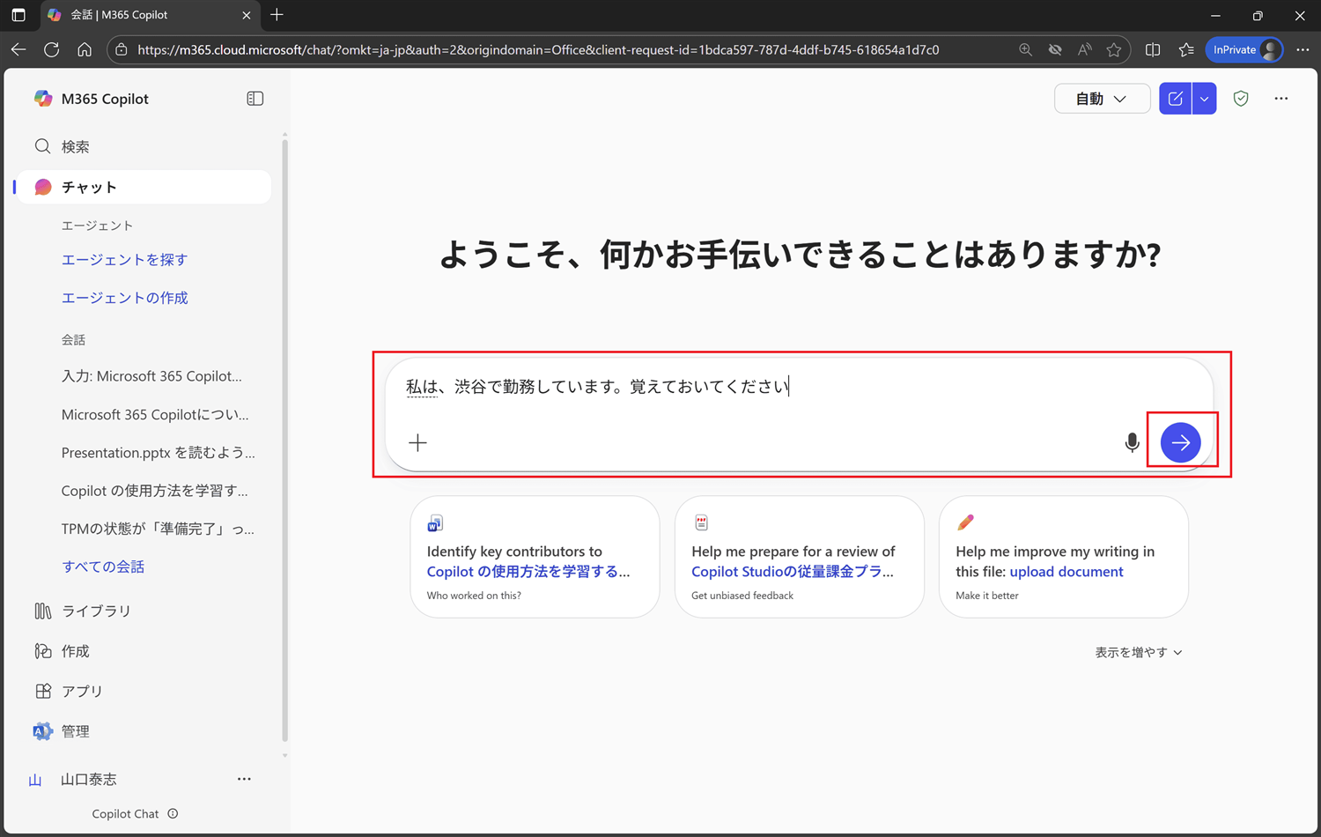Click the zoom magnifier icon in address bar
Screen dimensions: 1321x837
tap(1025, 50)
